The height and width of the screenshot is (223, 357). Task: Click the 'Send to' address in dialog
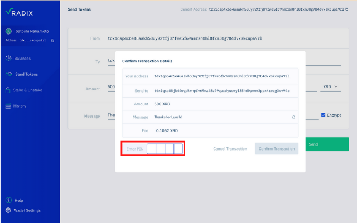point(221,91)
